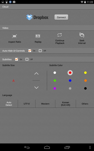Image resolution: width=94 pixels, height=151 pixels.
Task: Tap the Wi-Fi status icon
Action: [82, 2]
